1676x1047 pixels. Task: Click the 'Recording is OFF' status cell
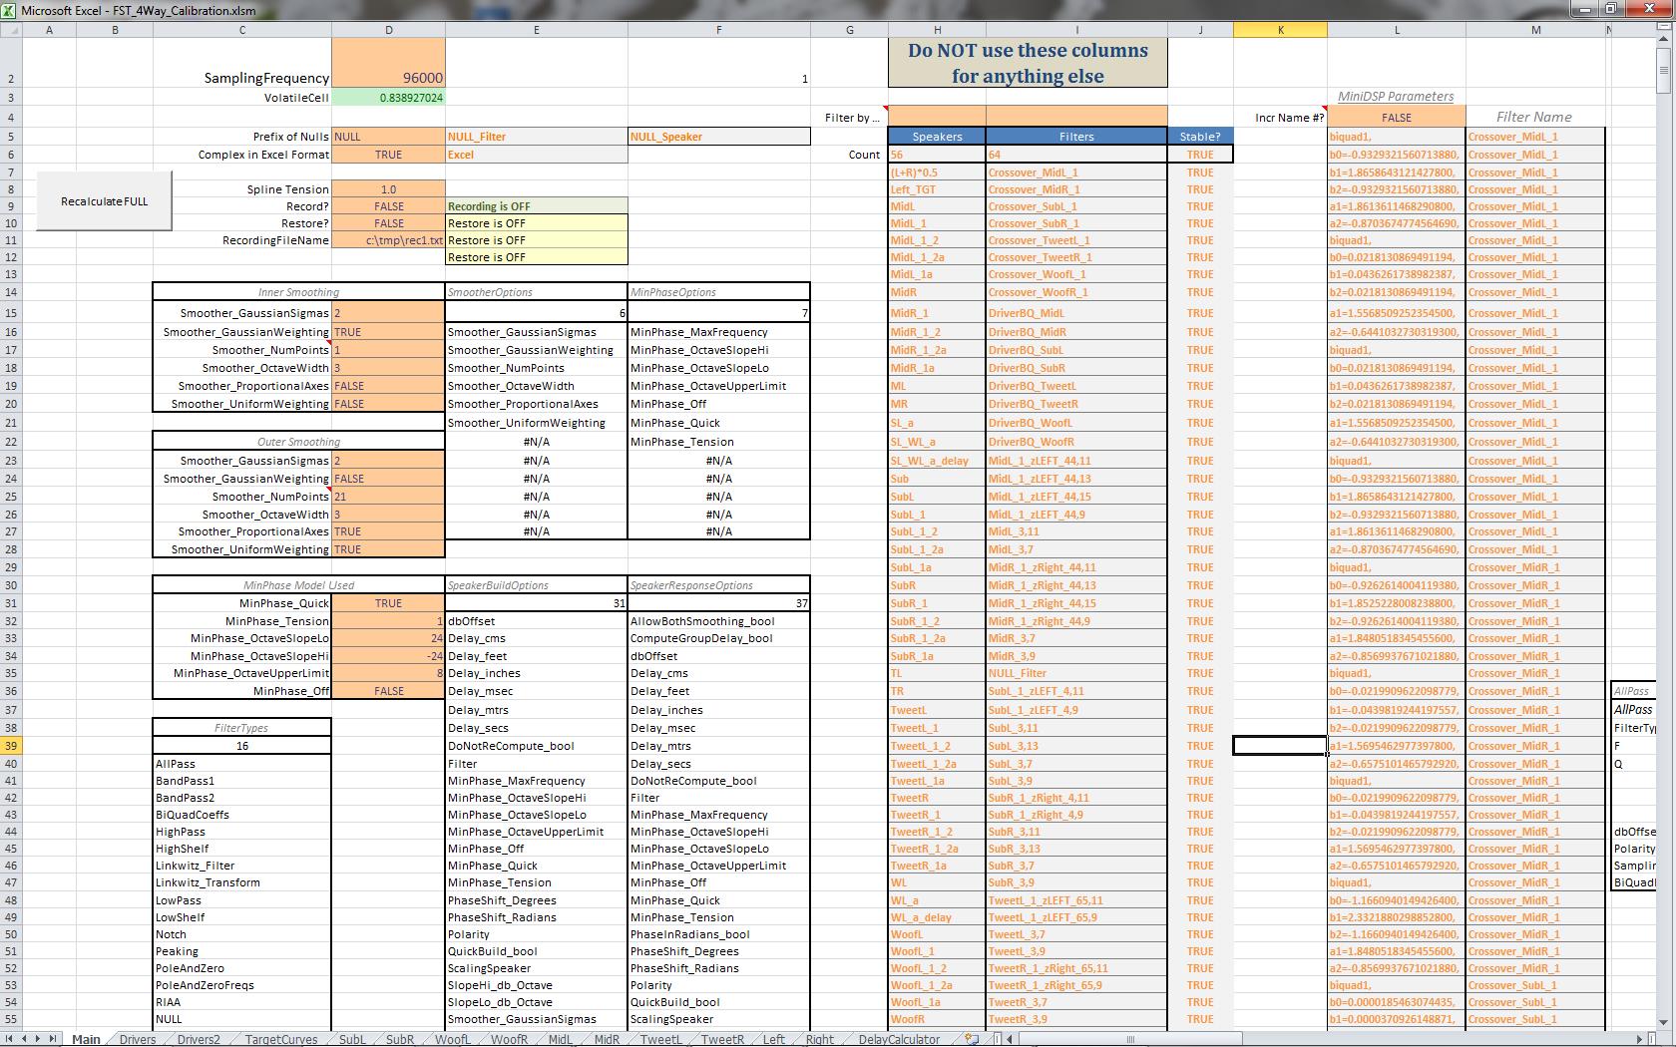pos(537,206)
